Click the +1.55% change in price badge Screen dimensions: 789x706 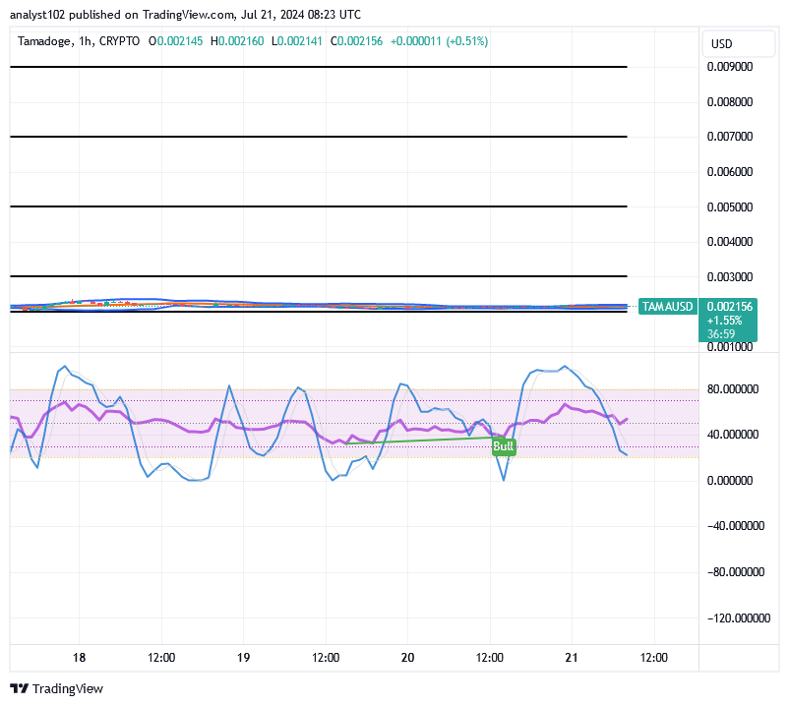(724, 321)
